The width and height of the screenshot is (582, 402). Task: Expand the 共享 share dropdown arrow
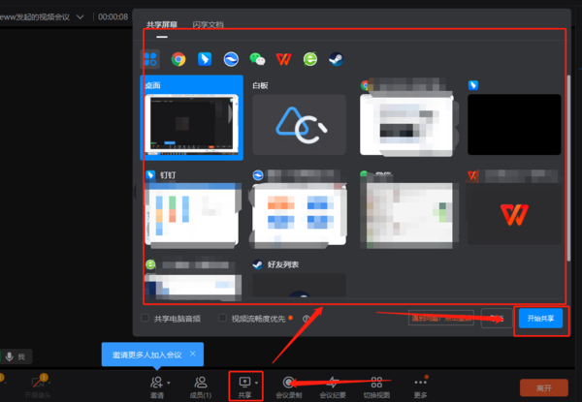tap(257, 383)
